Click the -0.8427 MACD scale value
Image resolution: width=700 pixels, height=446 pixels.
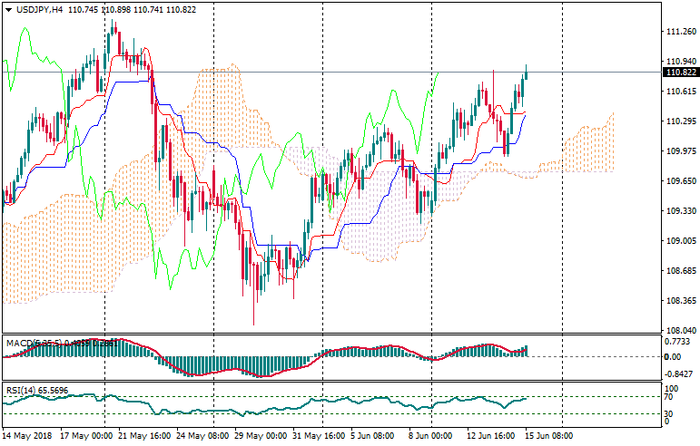(x=679, y=373)
